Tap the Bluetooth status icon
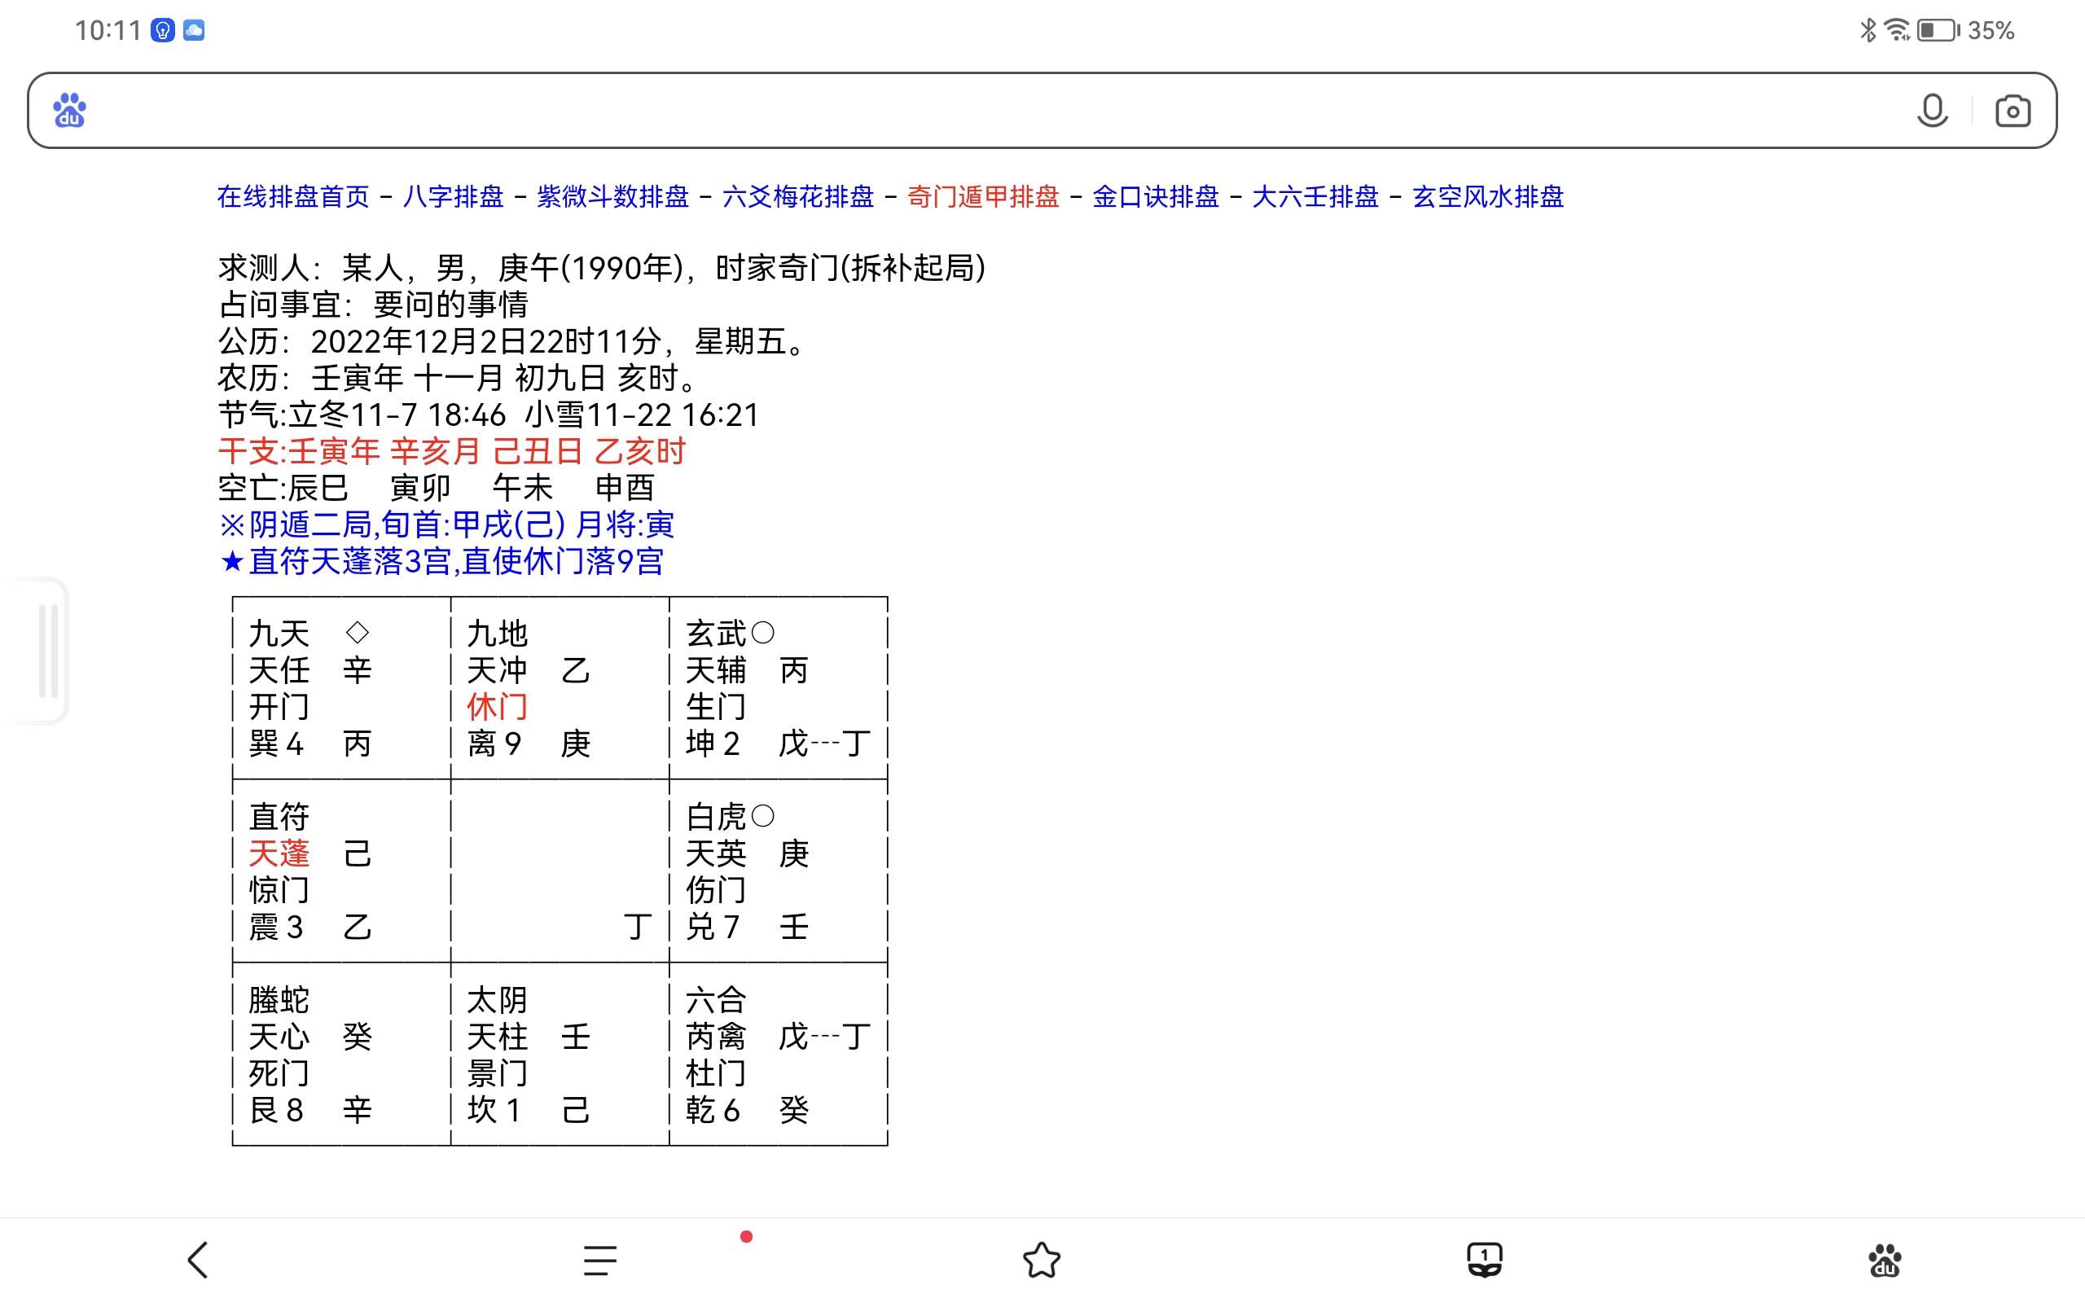 point(1867,31)
